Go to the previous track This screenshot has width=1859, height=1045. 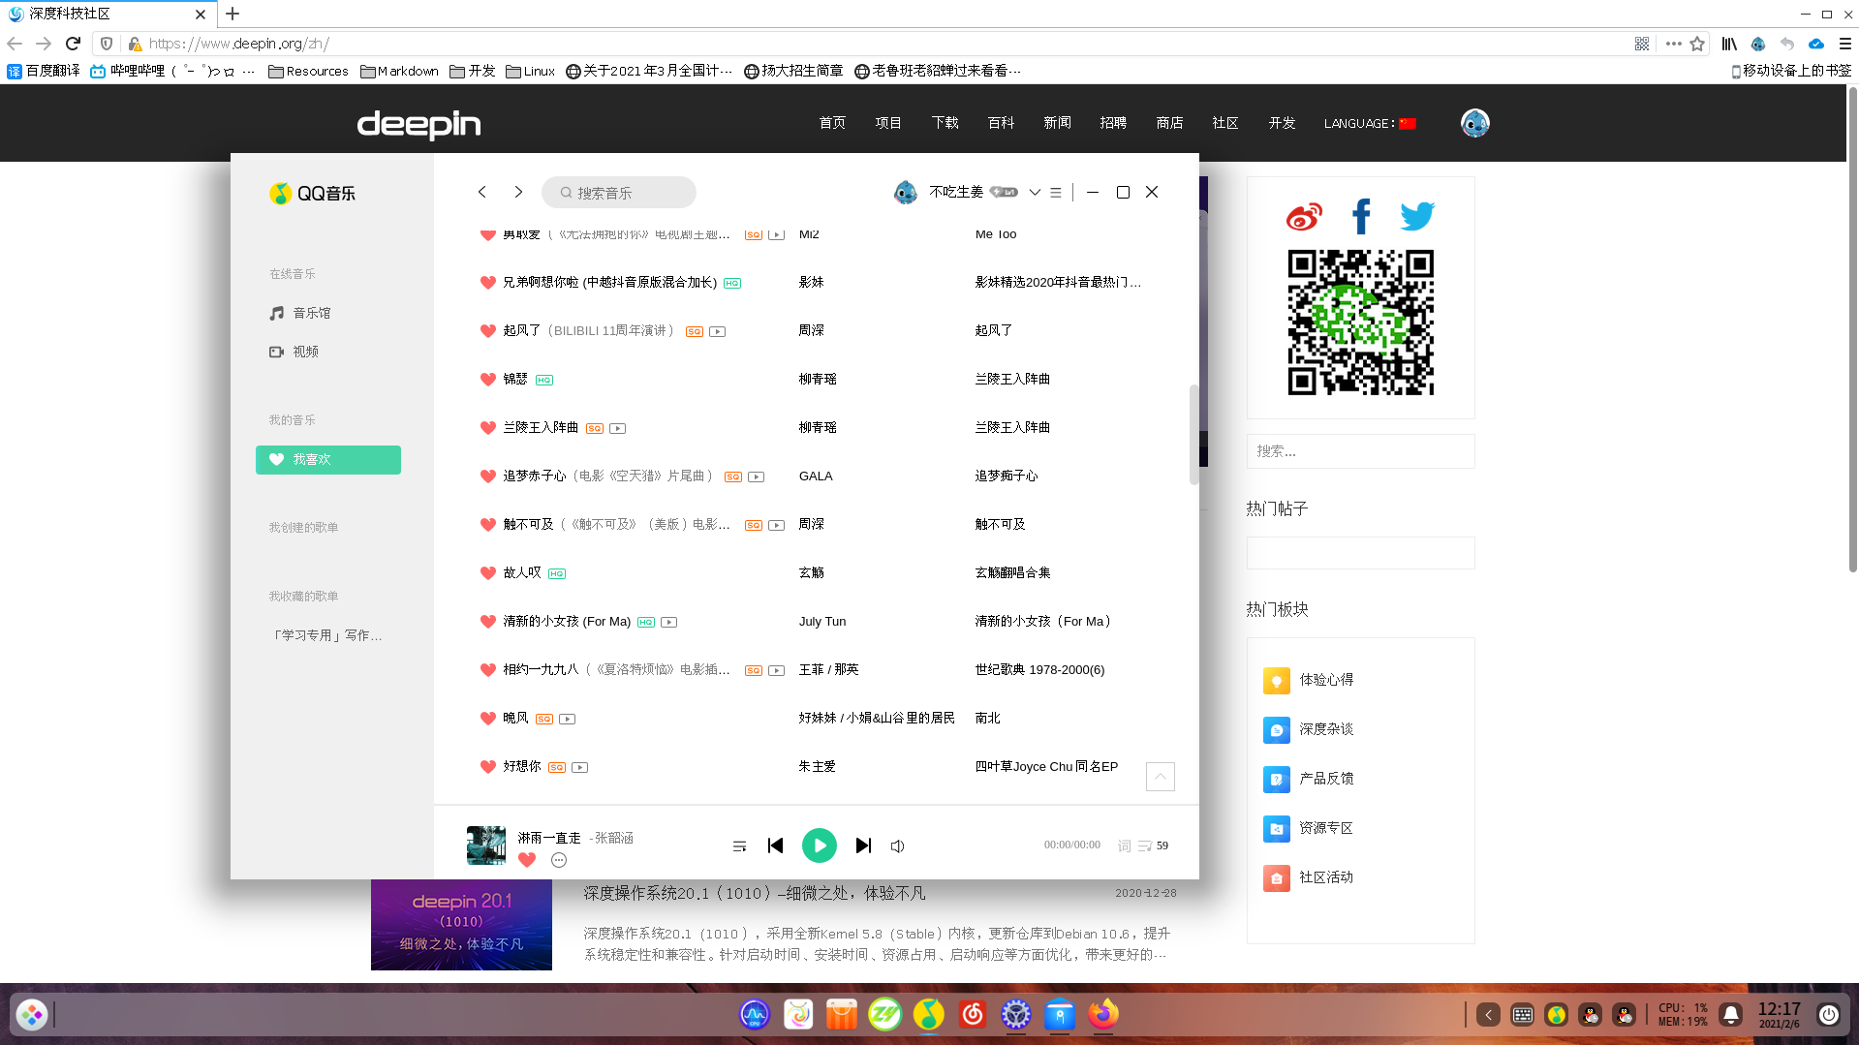click(x=775, y=845)
